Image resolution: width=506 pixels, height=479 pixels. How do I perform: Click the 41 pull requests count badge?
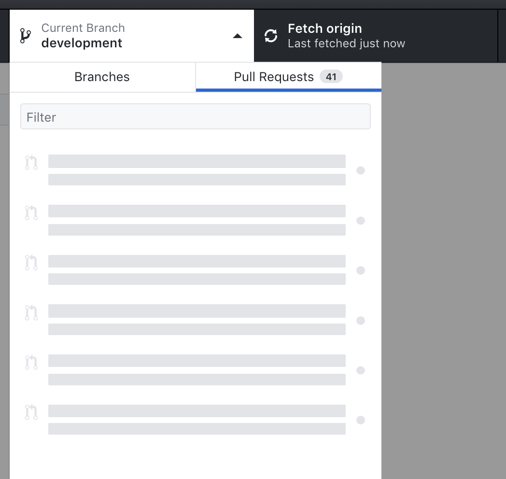click(331, 77)
